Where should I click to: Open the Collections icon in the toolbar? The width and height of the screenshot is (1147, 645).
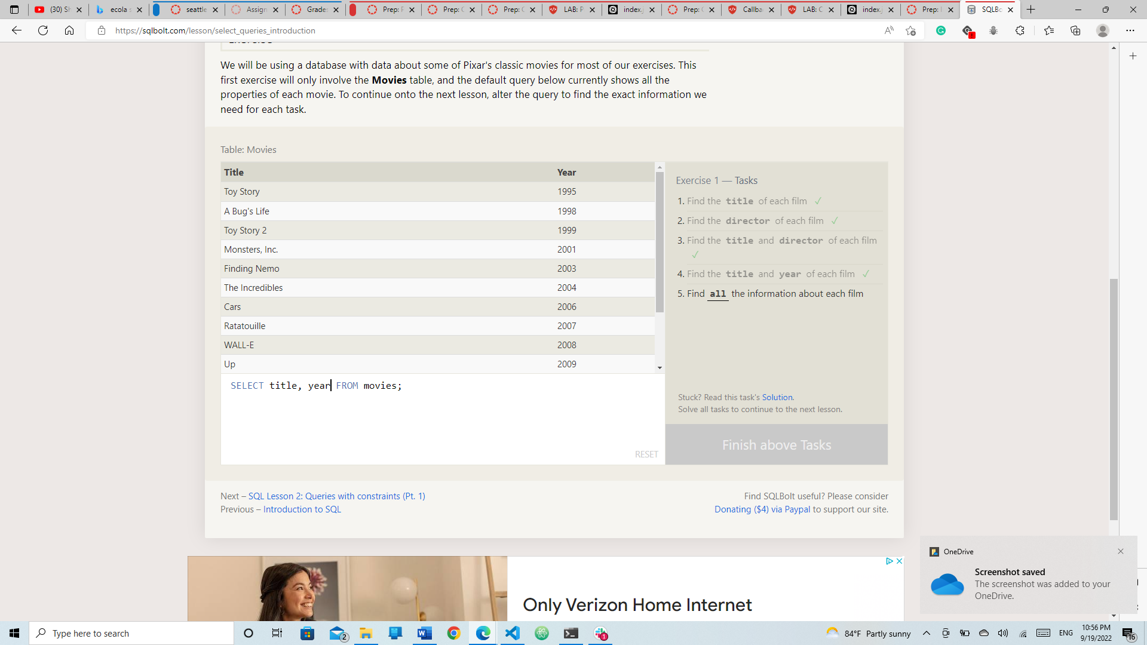(x=1077, y=30)
